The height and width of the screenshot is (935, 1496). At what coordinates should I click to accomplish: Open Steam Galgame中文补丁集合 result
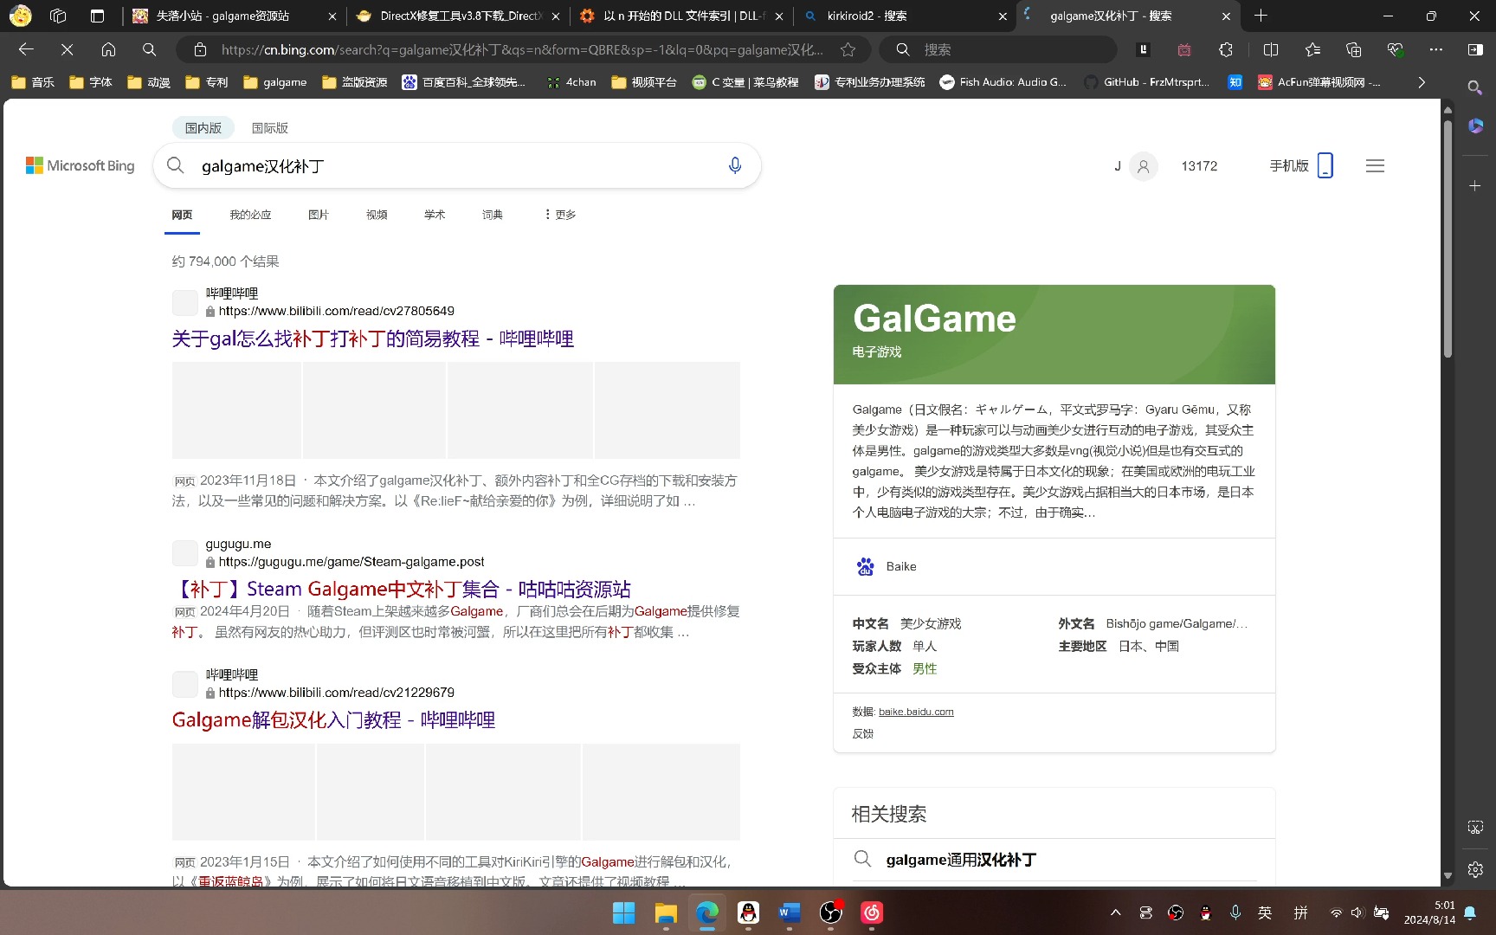402,590
